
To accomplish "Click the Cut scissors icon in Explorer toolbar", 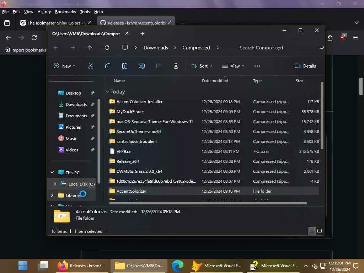I will click(91, 66).
